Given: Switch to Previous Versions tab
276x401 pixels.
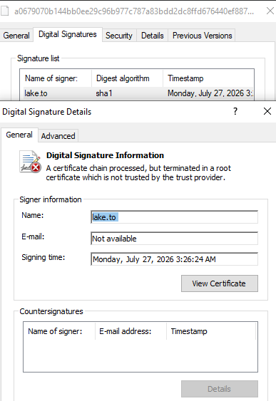Looking at the screenshot, I should tap(203, 36).
